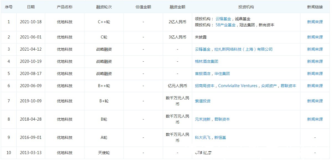Click 数千万元人民币 in the A轮 row
This screenshot has width=332, height=161.
[177, 137]
